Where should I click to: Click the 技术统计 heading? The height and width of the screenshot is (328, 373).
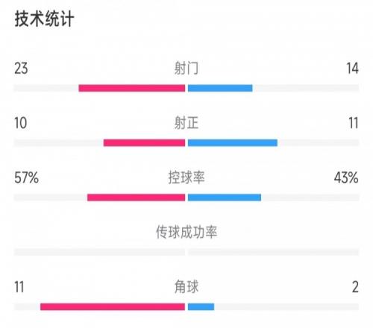tap(44, 19)
